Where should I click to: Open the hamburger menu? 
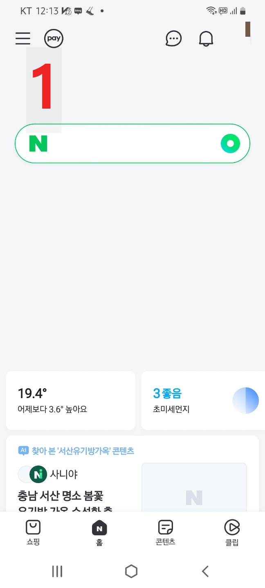[22, 38]
